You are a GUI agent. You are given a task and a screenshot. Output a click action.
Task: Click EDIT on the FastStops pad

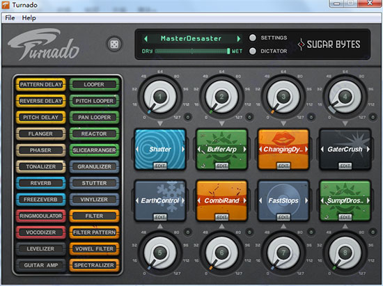pyautogui.click(x=283, y=217)
